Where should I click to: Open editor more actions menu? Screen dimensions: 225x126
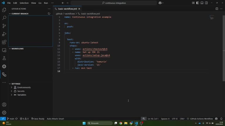coord(221,9)
